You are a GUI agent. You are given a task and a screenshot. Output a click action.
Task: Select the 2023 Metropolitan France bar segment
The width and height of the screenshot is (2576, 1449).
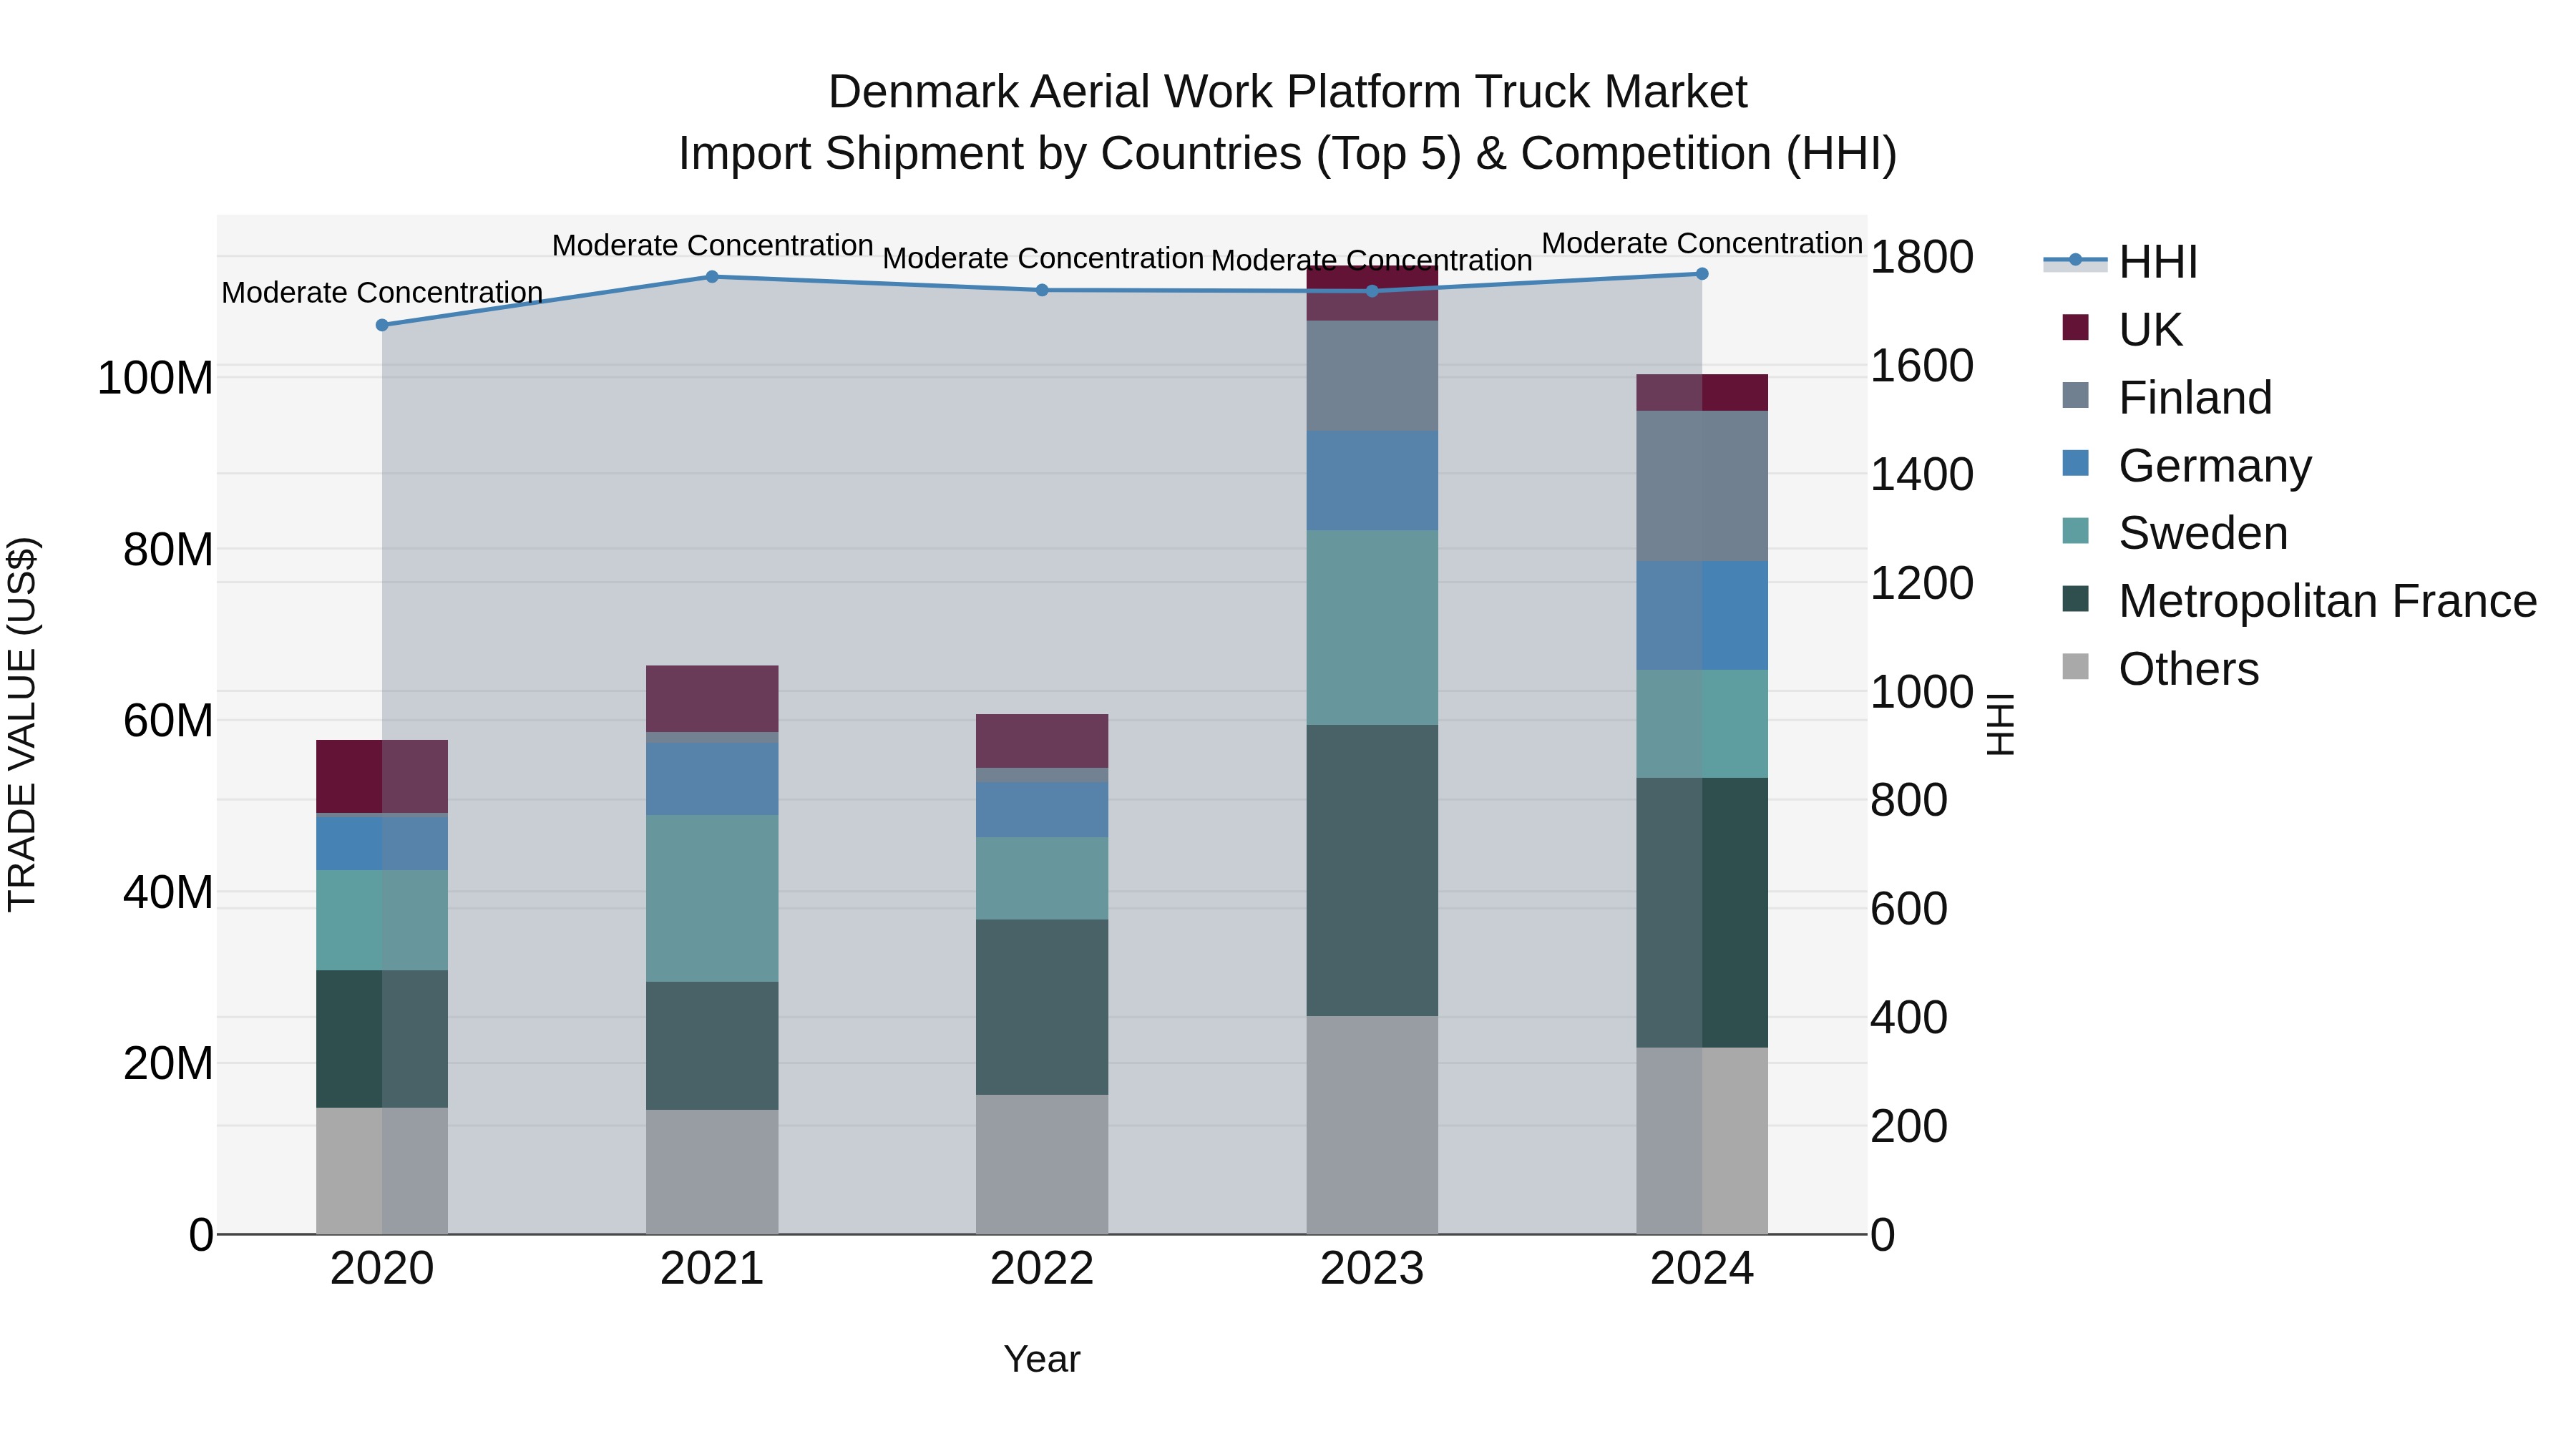1372,871
